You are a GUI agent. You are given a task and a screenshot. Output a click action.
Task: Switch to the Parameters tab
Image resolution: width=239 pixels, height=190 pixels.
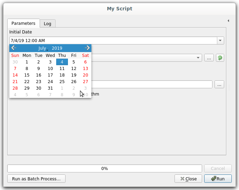(x=23, y=23)
